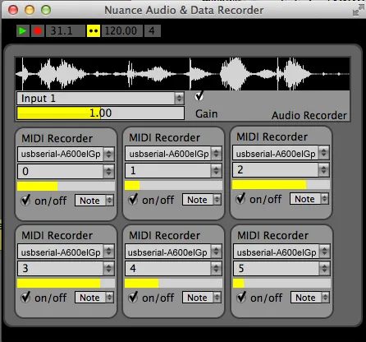The height and width of the screenshot is (342, 366).
Task: Open Note type dropdown in MIDI Recorder 2
Action: tap(309, 199)
